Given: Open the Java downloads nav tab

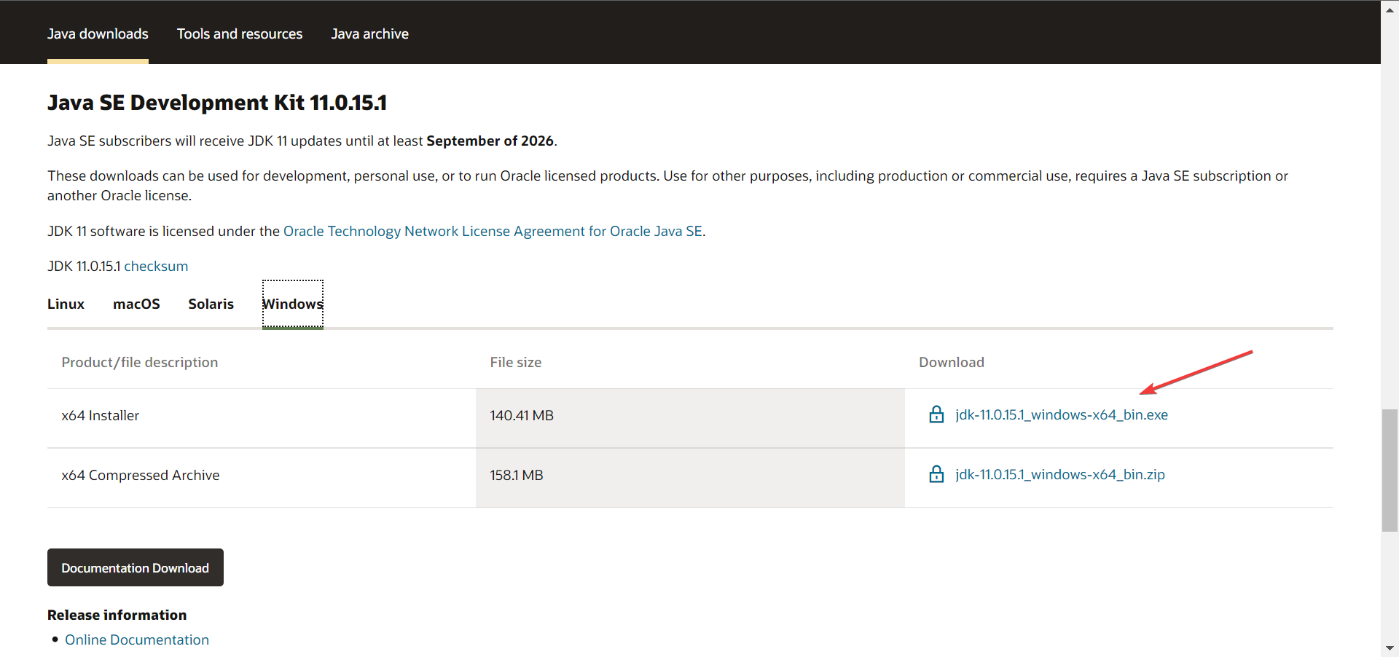Looking at the screenshot, I should pyautogui.click(x=98, y=34).
